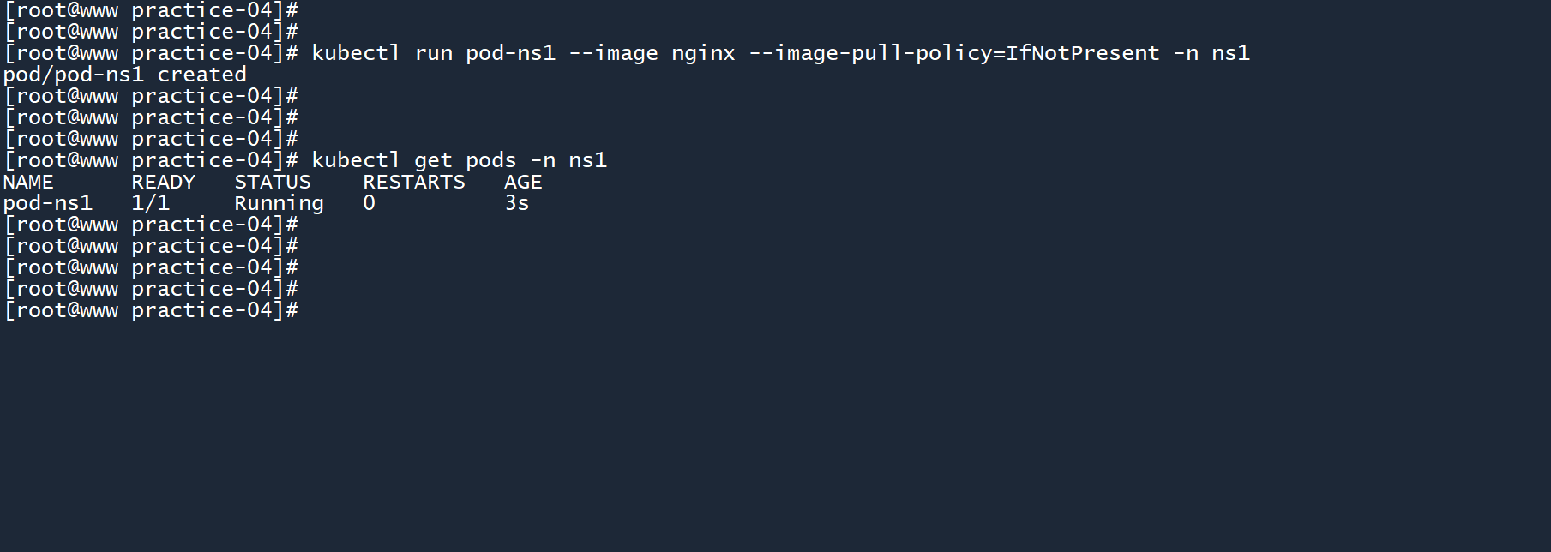The height and width of the screenshot is (552, 1551).
Task: Click the READY column header
Action: (163, 182)
